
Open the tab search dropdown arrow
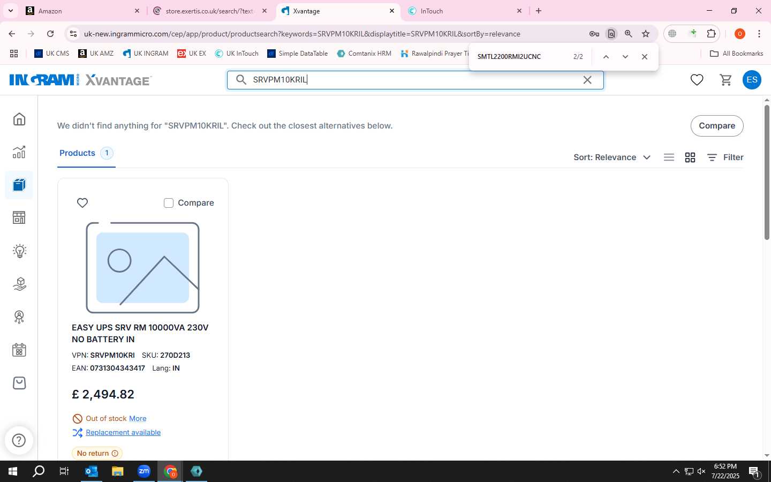[x=10, y=11]
